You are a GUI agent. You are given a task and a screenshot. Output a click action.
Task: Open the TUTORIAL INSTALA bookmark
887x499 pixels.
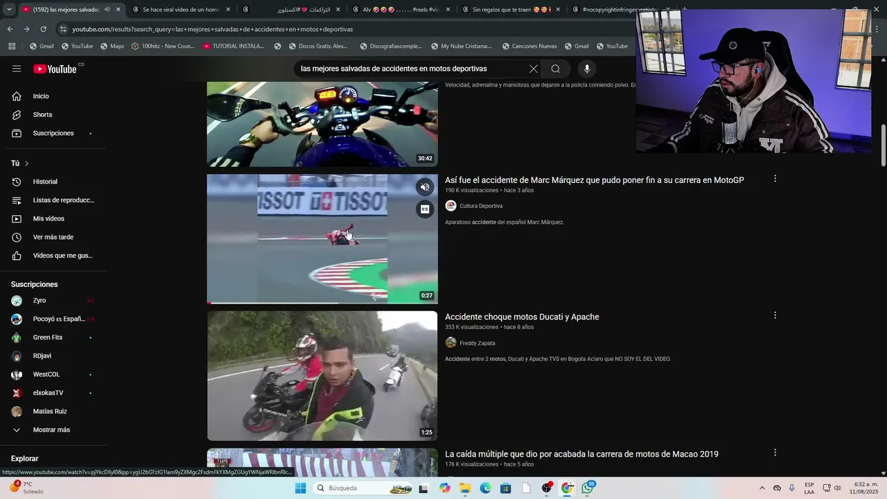[x=234, y=46]
